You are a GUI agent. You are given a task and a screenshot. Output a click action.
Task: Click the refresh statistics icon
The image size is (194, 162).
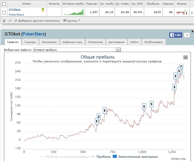point(10,21)
